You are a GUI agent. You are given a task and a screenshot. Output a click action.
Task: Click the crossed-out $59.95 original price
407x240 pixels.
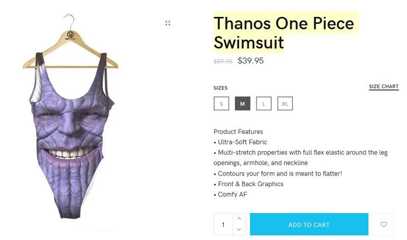(223, 61)
